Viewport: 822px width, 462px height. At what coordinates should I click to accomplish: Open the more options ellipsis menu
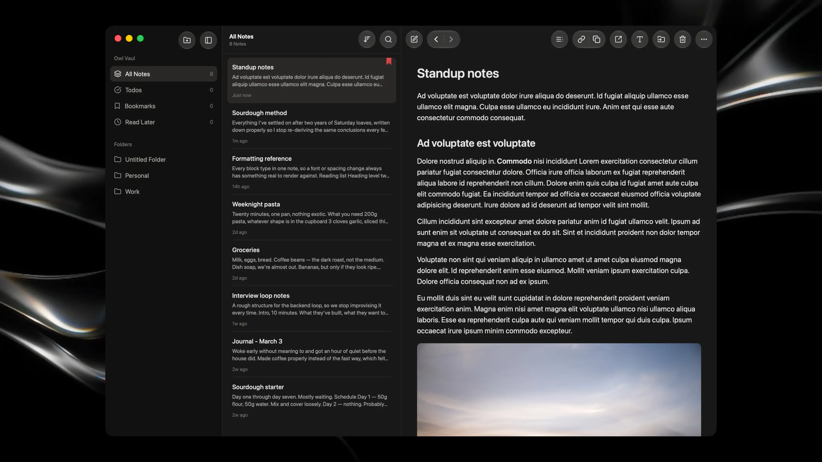point(704,39)
